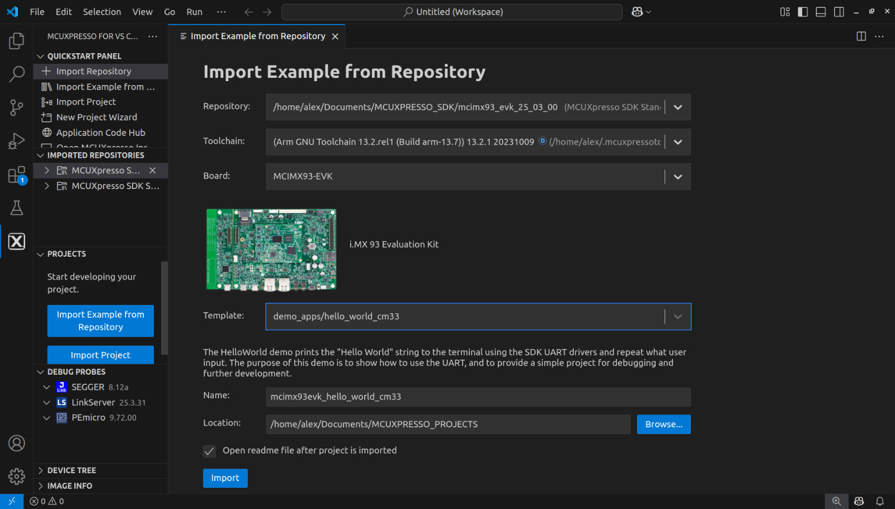Open the Extensions view showing 1 badge
The height and width of the screenshot is (509, 895).
coord(17,174)
